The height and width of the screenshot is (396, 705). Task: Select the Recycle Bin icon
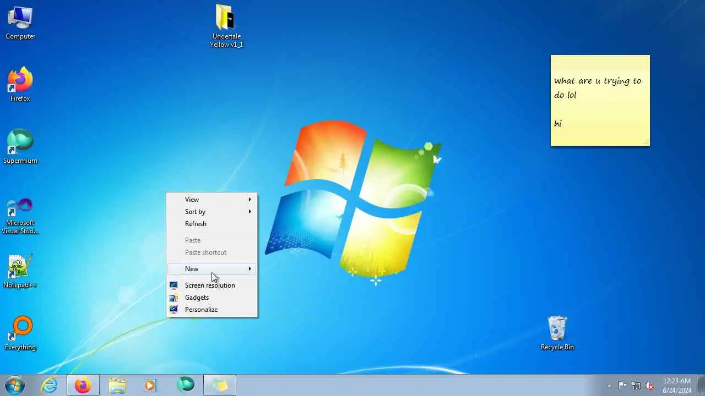tap(557, 333)
